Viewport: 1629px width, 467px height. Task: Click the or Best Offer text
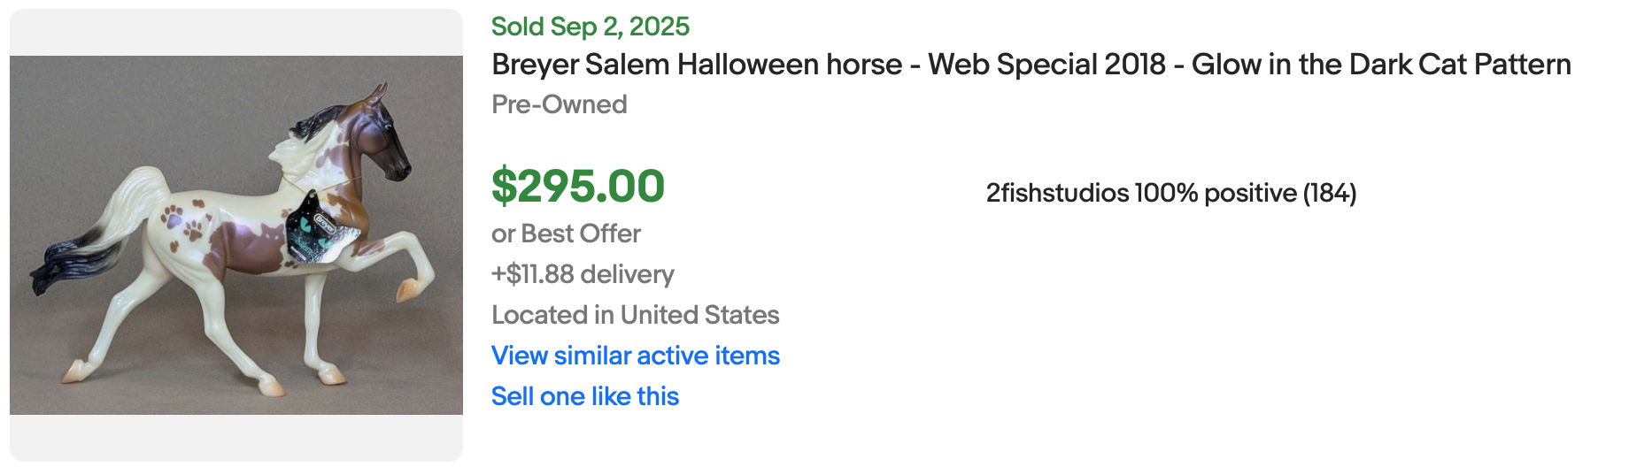(566, 233)
